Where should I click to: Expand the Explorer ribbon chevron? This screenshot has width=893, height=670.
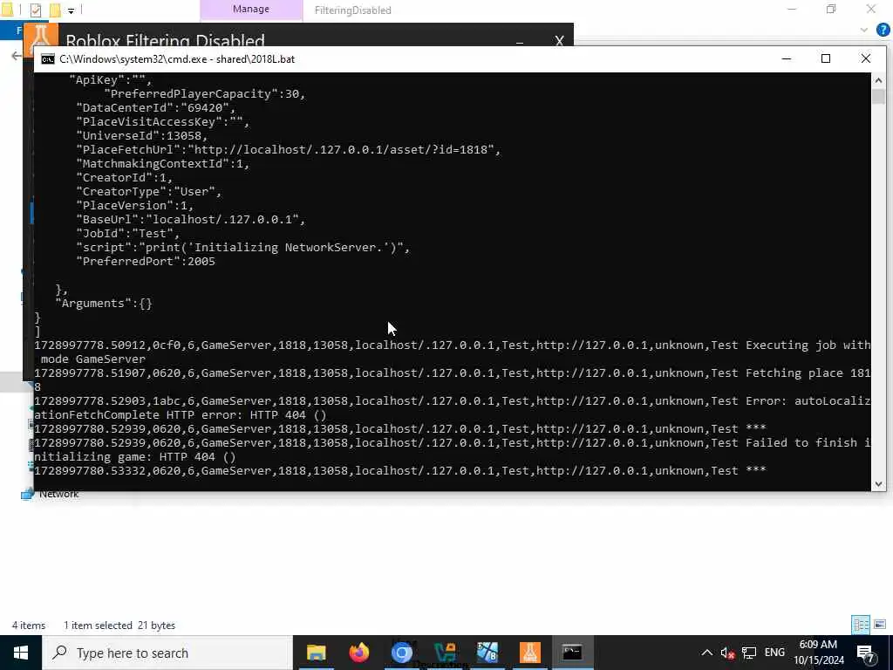point(864,30)
